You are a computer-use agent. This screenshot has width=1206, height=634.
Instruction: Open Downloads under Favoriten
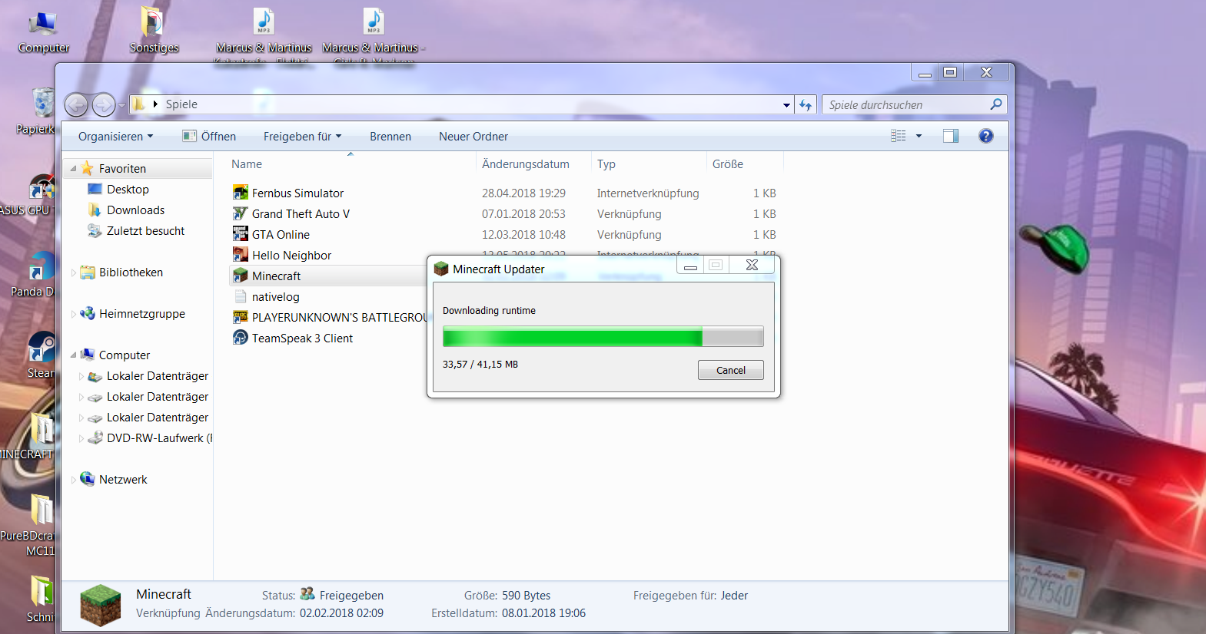[135, 210]
